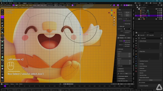Select the Rotate tool in the toolbar

(x=2, y=20)
